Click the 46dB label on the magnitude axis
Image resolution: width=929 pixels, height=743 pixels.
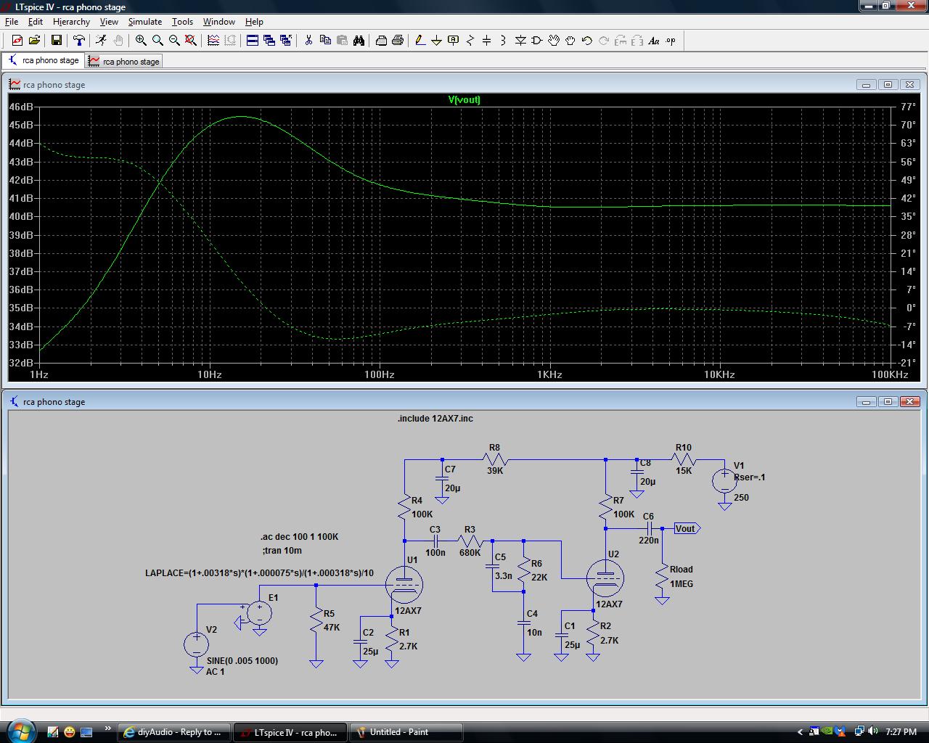pyautogui.click(x=21, y=107)
